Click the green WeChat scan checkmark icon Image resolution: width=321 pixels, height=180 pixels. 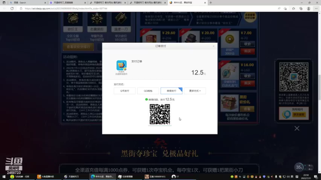tap(146, 99)
